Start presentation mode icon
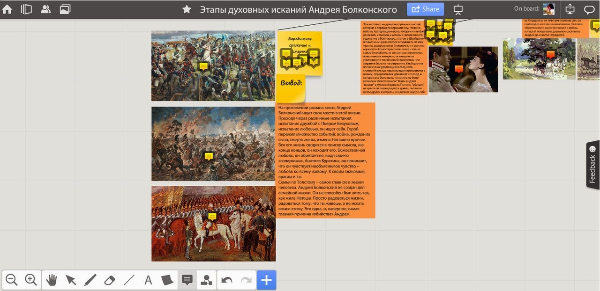 pyautogui.click(x=458, y=9)
